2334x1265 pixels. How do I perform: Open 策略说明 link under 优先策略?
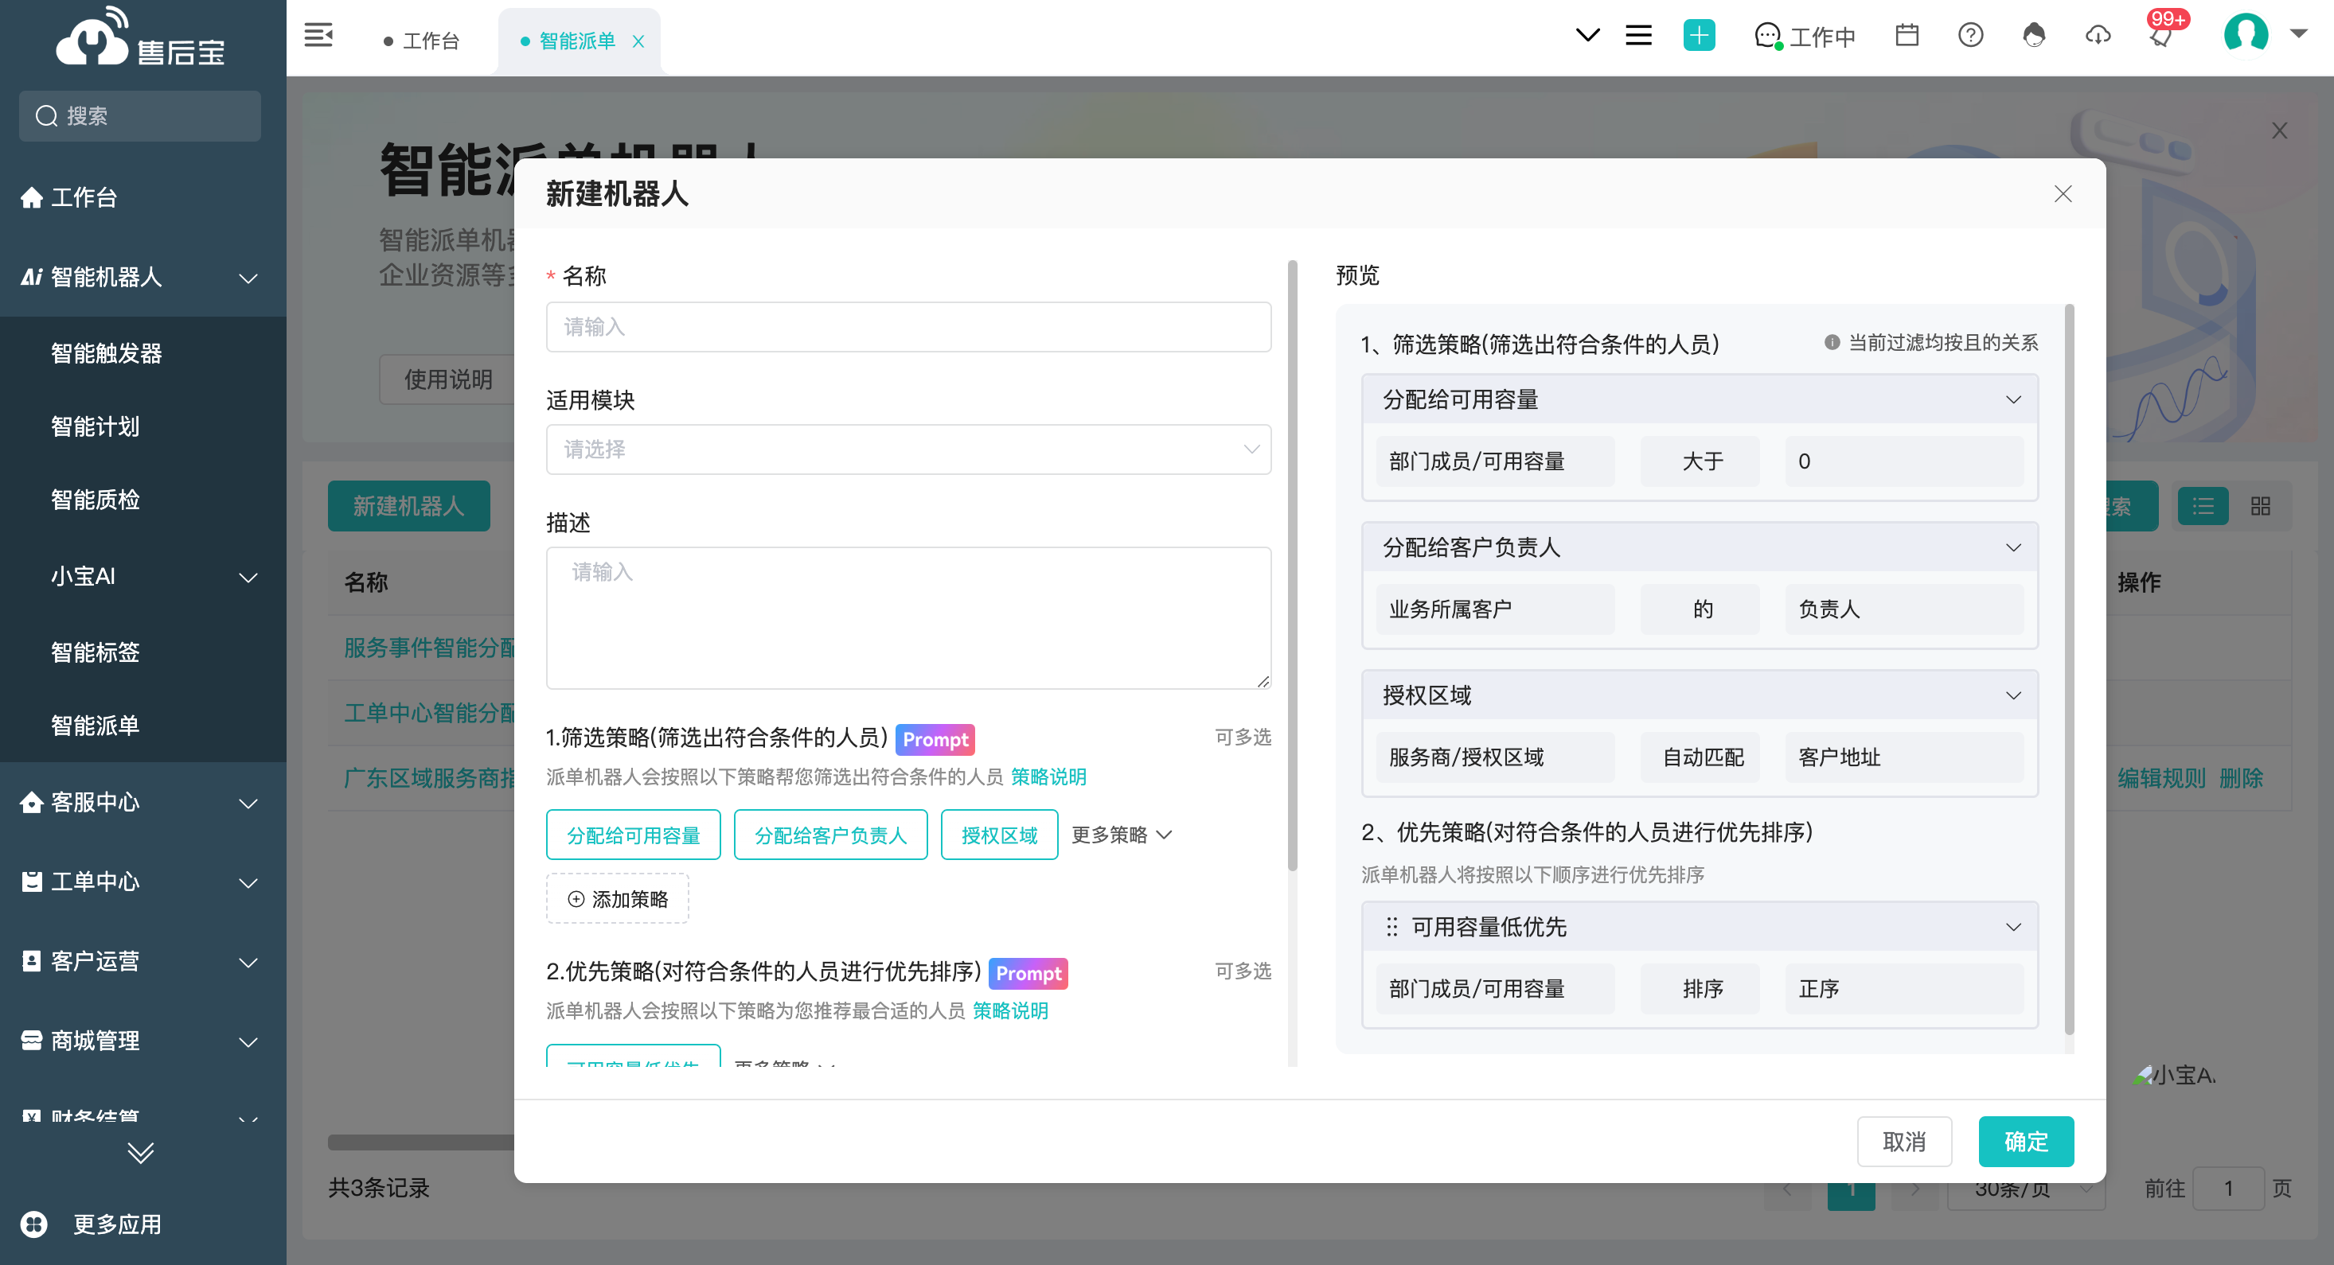point(1009,1010)
